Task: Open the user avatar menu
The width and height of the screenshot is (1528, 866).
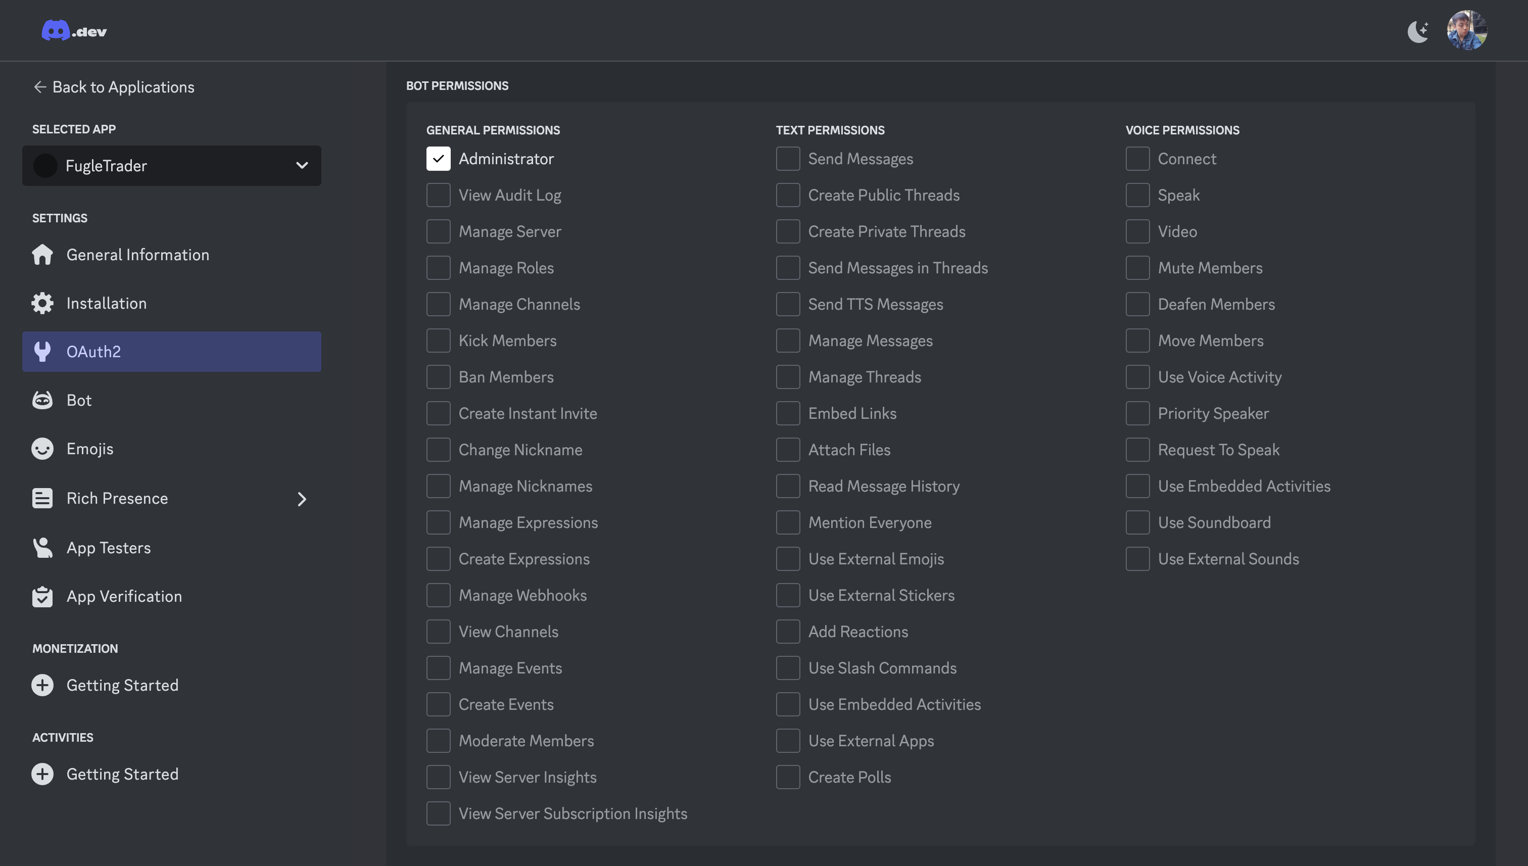Action: click(x=1467, y=30)
